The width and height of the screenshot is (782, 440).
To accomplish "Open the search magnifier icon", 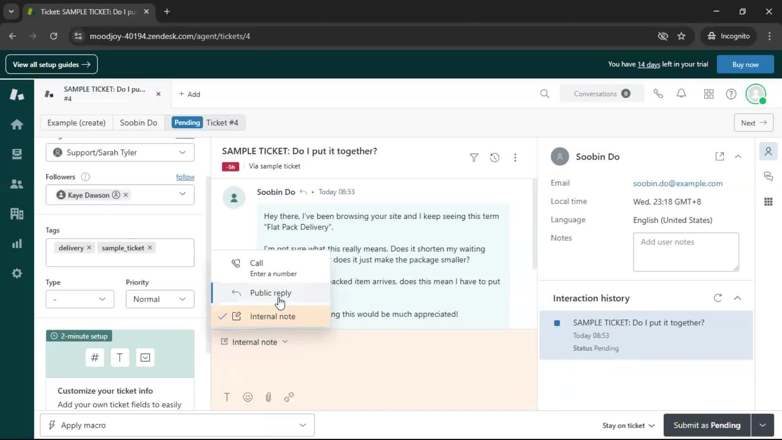I will (545, 94).
